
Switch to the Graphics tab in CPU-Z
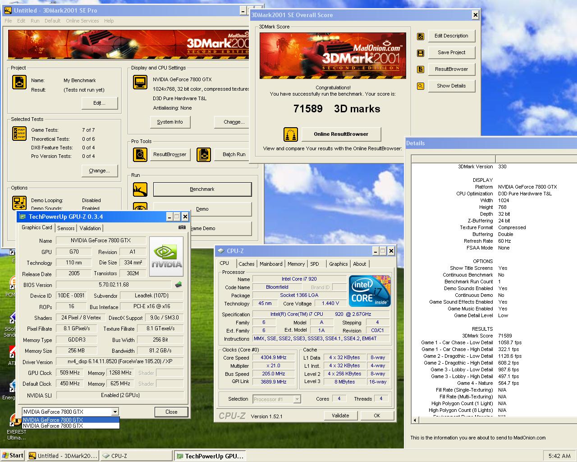[x=338, y=264]
